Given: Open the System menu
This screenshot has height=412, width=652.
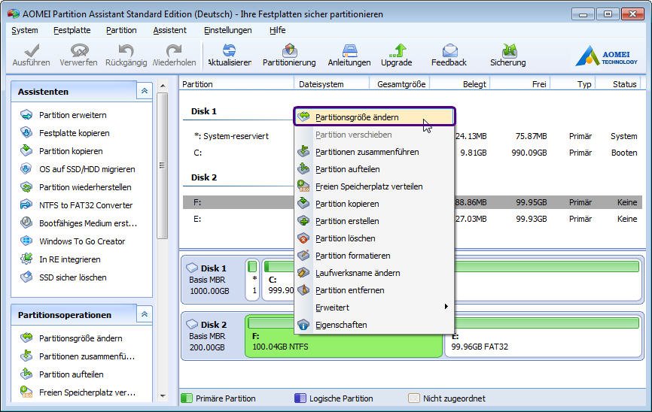Looking at the screenshot, I should pyautogui.click(x=25, y=30).
